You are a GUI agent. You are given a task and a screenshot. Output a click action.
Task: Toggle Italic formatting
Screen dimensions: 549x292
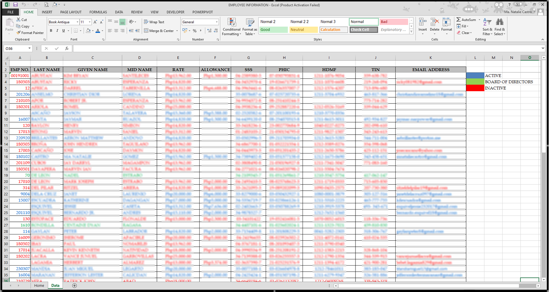57,31
